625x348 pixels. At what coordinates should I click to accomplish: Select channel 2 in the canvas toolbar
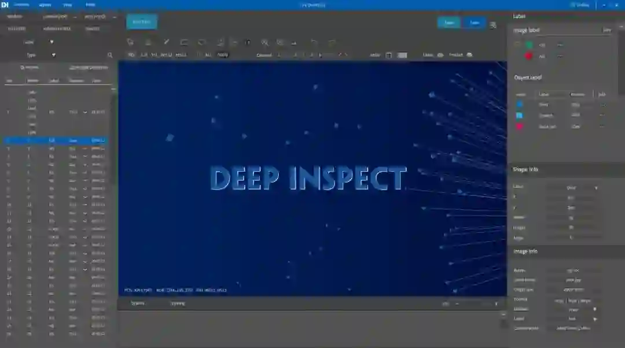point(295,55)
